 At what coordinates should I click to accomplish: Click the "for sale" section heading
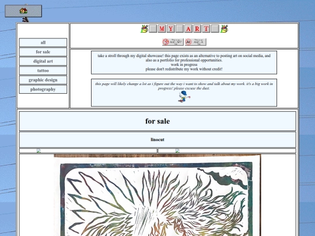point(157,121)
